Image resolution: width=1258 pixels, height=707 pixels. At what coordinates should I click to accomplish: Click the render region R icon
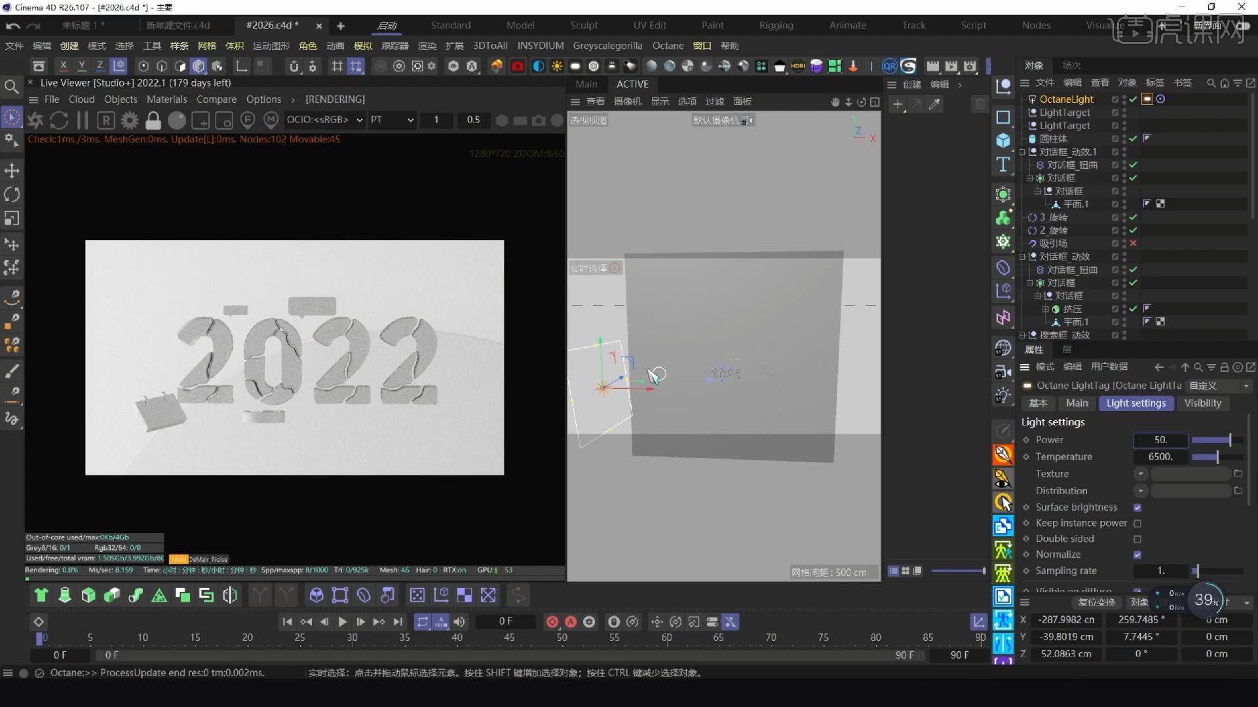click(x=106, y=120)
